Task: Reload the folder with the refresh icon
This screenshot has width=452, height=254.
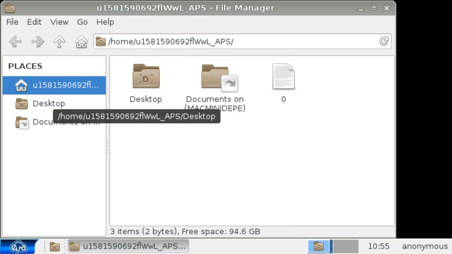Action: tap(384, 41)
